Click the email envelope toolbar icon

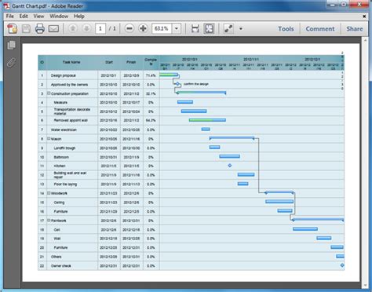pos(53,28)
